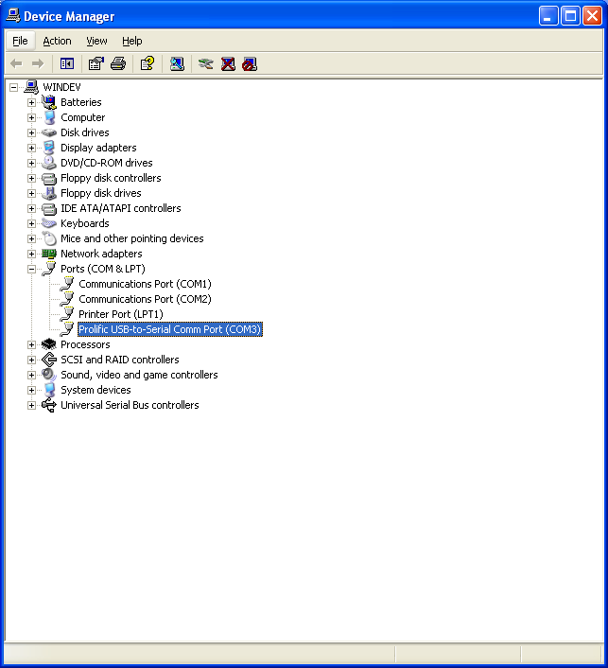Click the Device Manager title bar icon
Screen dimensions: 608x668
click(13, 16)
